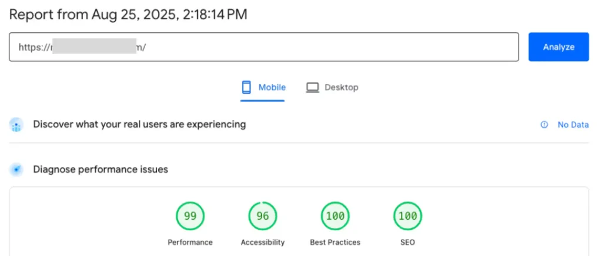Click the Performance label

pyautogui.click(x=190, y=242)
